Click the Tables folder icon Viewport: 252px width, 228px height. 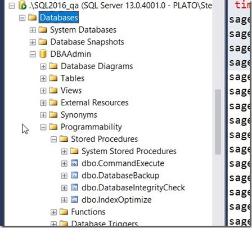pyautogui.click(x=53, y=78)
